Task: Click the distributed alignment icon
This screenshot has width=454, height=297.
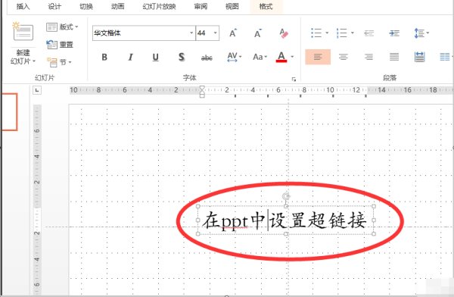Action: [419, 57]
